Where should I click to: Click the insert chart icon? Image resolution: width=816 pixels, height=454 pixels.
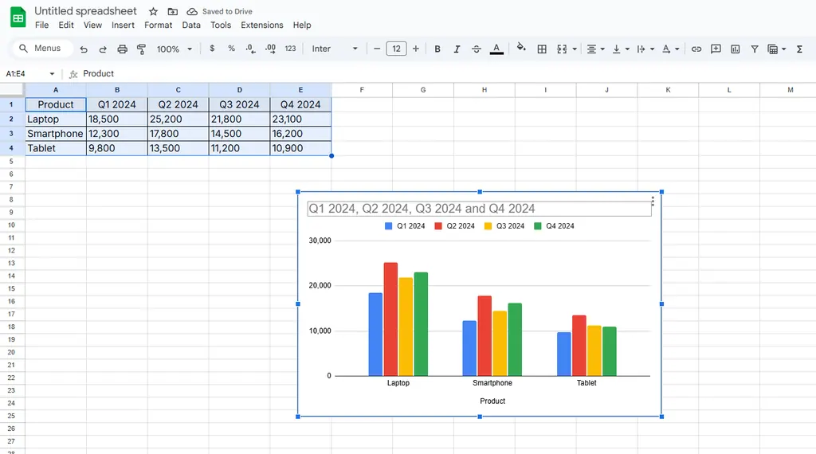click(736, 49)
